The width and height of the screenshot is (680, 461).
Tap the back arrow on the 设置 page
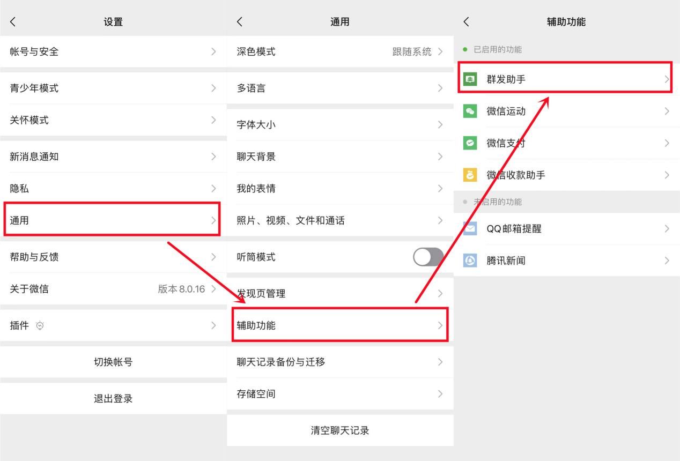tap(12, 21)
